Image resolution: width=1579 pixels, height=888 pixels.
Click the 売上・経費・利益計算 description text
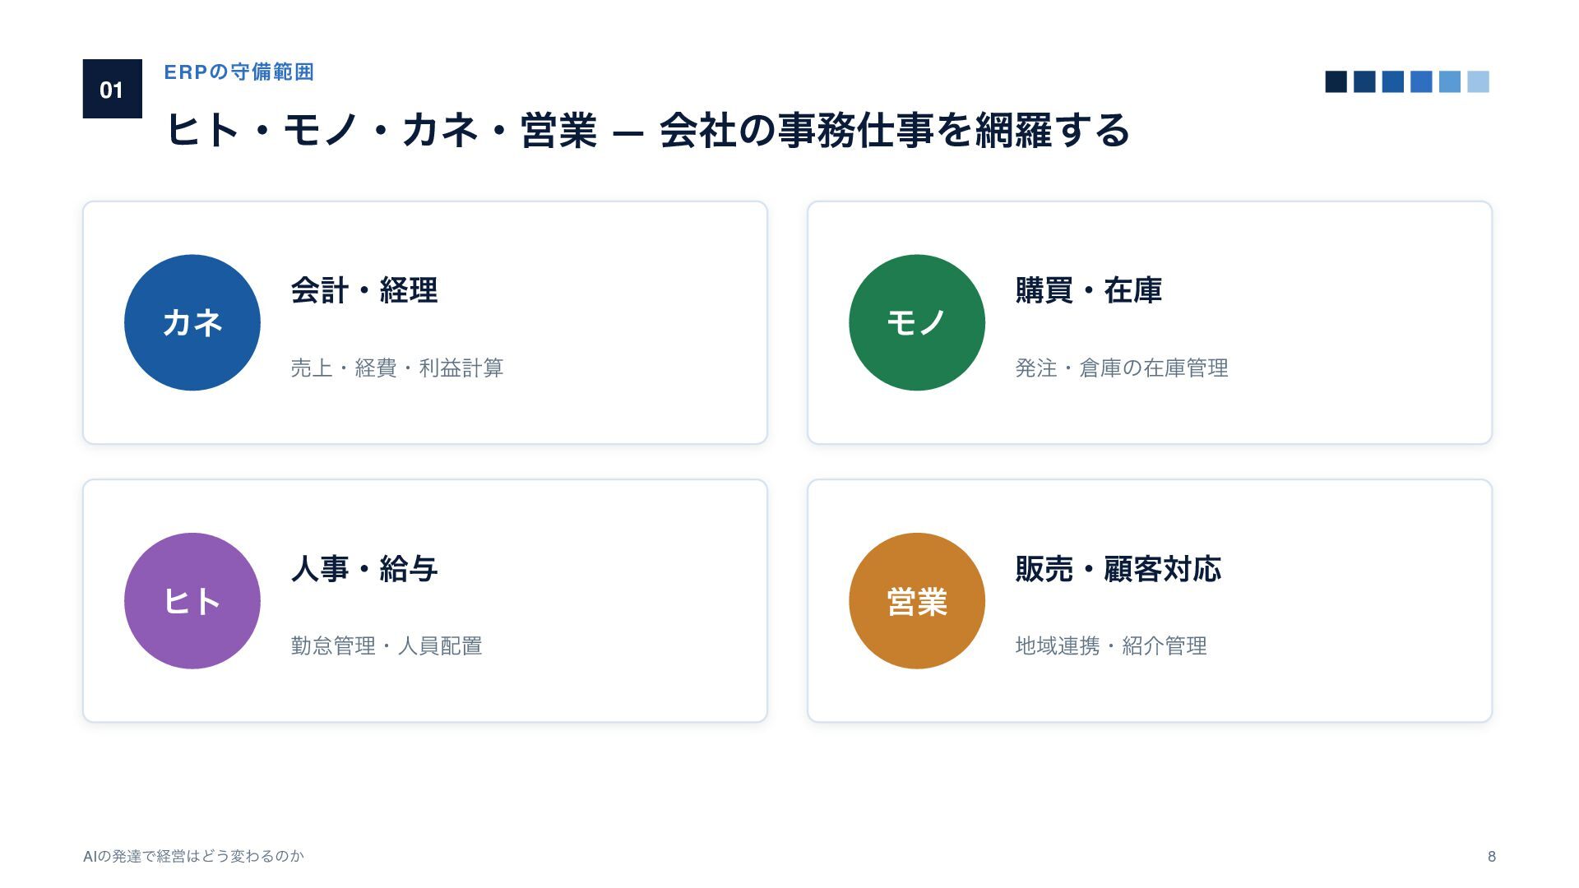click(397, 368)
